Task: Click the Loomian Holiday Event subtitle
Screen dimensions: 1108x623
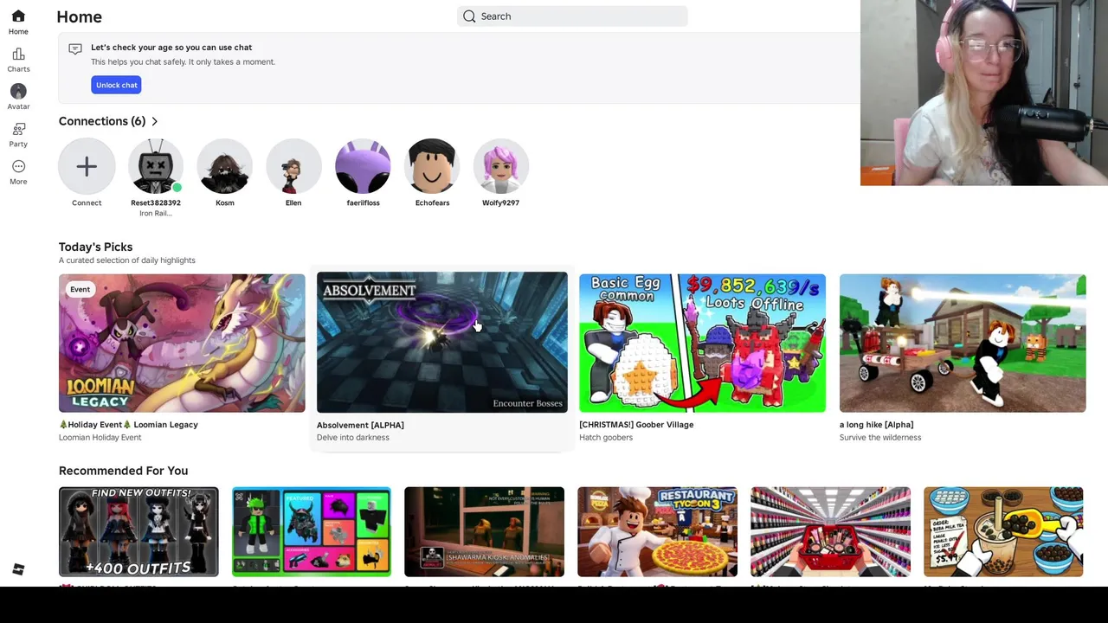Action: [x=100, y=438]
